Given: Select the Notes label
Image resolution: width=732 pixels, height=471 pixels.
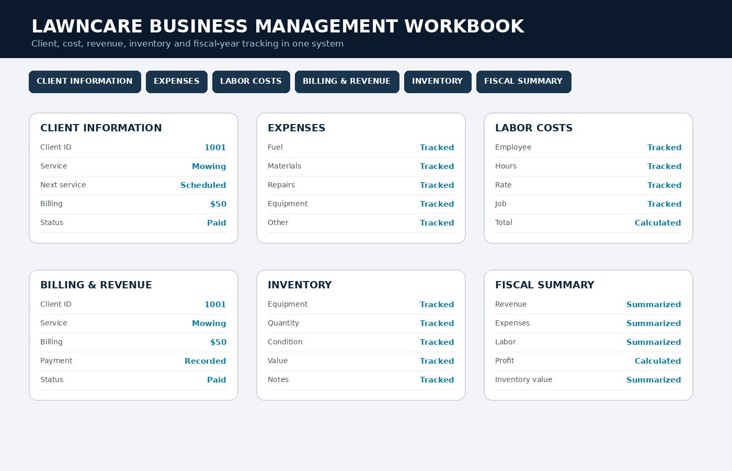Looking at the screenshot, I should [278, 379].
